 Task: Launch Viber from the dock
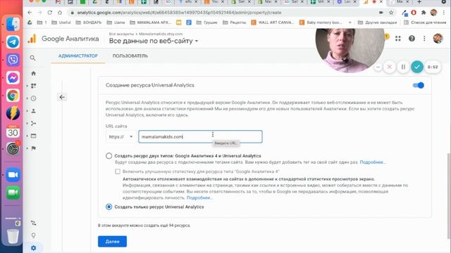13,60
